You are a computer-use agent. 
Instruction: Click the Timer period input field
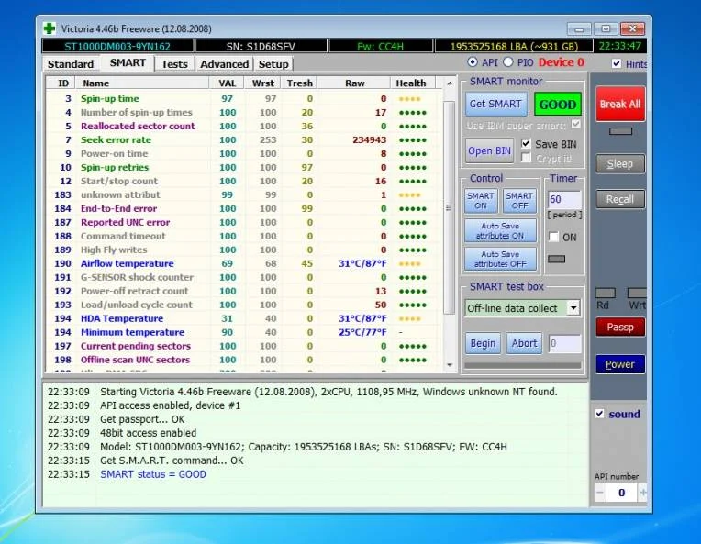(563, 199)
